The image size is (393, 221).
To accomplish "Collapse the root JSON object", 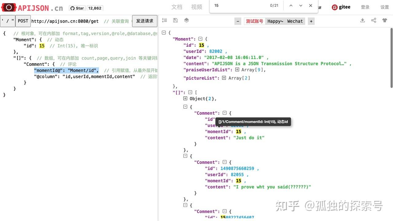I will (x=164, y=33).
